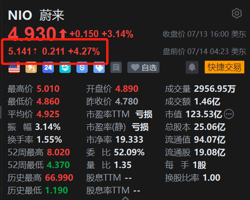Click 历史最低 value 1.190
Image resolution: width=250 pixels, height=200 pixels.
(57, 190)
